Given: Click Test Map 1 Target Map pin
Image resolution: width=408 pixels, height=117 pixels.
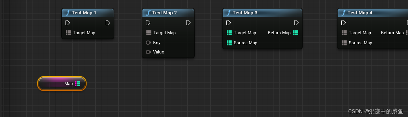Looking at the screenshot, I should click(68, 33).
